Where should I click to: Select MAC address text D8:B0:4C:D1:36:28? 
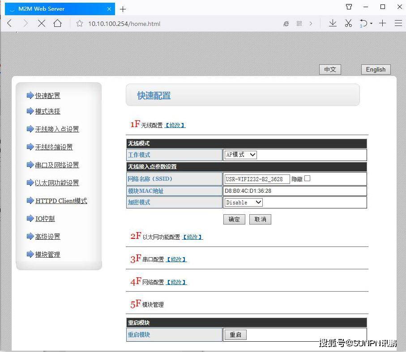coord(248,191)
